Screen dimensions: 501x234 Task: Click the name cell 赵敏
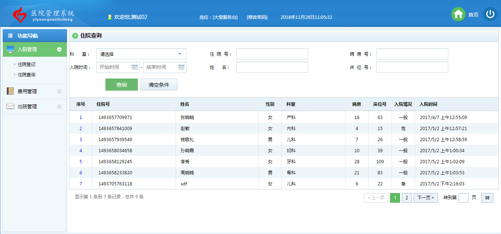click(185, 129)
